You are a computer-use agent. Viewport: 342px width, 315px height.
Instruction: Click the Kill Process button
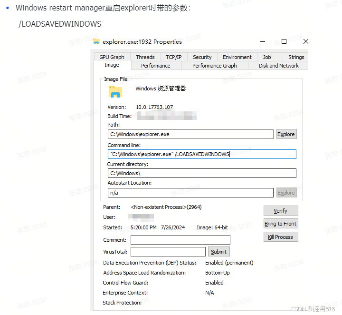tap(281, 237)
